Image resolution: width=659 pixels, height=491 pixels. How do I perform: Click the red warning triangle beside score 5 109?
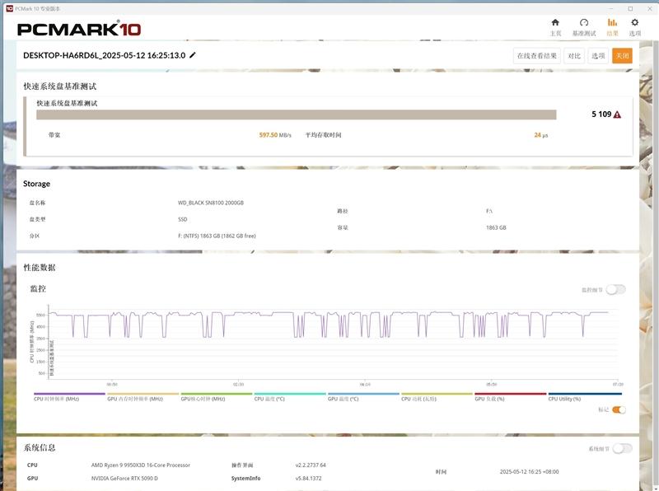[x=617, y=115]
